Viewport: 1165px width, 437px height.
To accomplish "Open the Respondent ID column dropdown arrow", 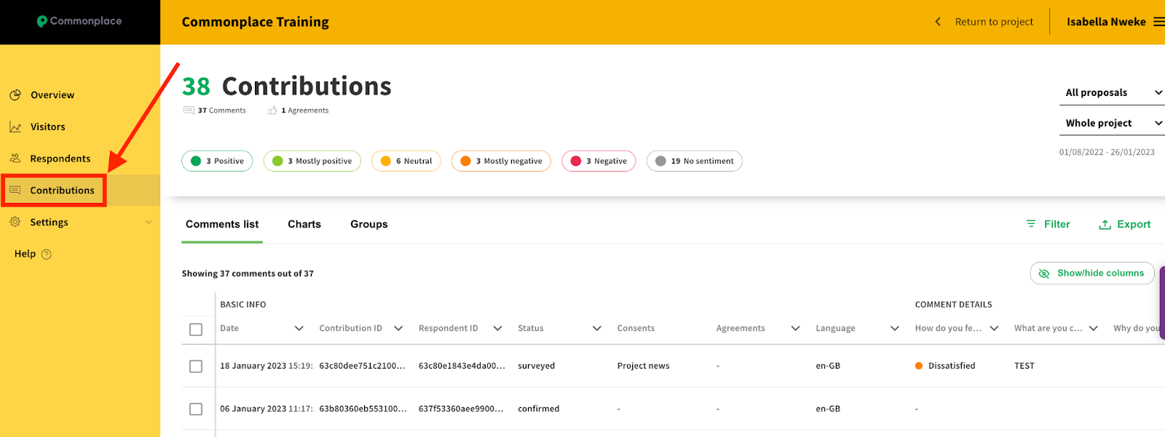I will pos(497,329).
